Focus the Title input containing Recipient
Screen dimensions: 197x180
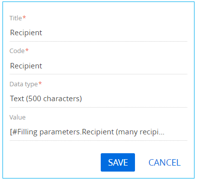point(98,33)
